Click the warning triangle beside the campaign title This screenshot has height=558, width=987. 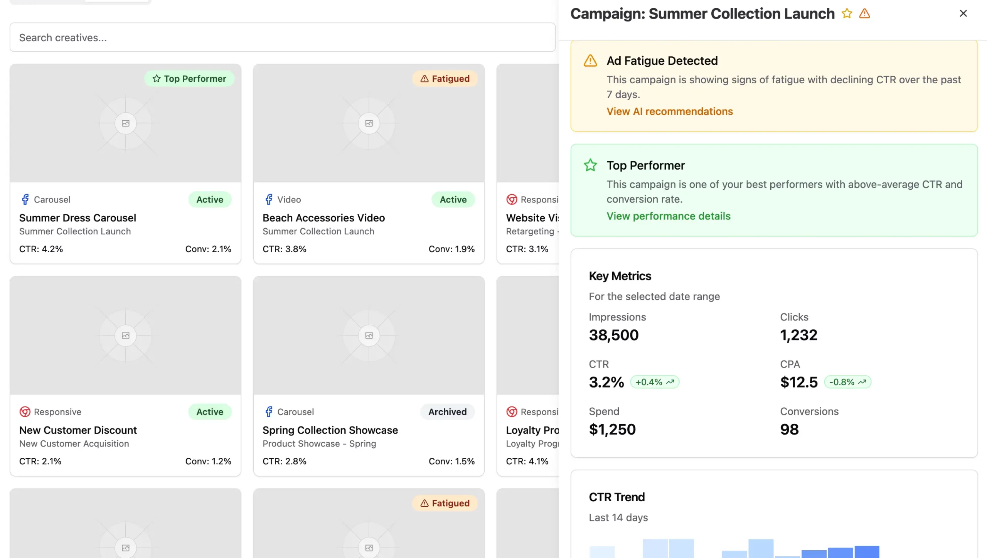[864, 13]
